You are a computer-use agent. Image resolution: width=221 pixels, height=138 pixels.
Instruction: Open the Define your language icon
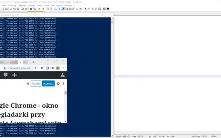tap(66, 9)
